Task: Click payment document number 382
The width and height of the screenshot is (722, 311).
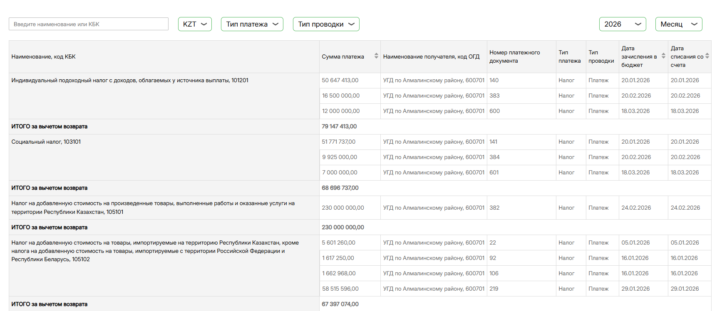Action: pos(494,208)
